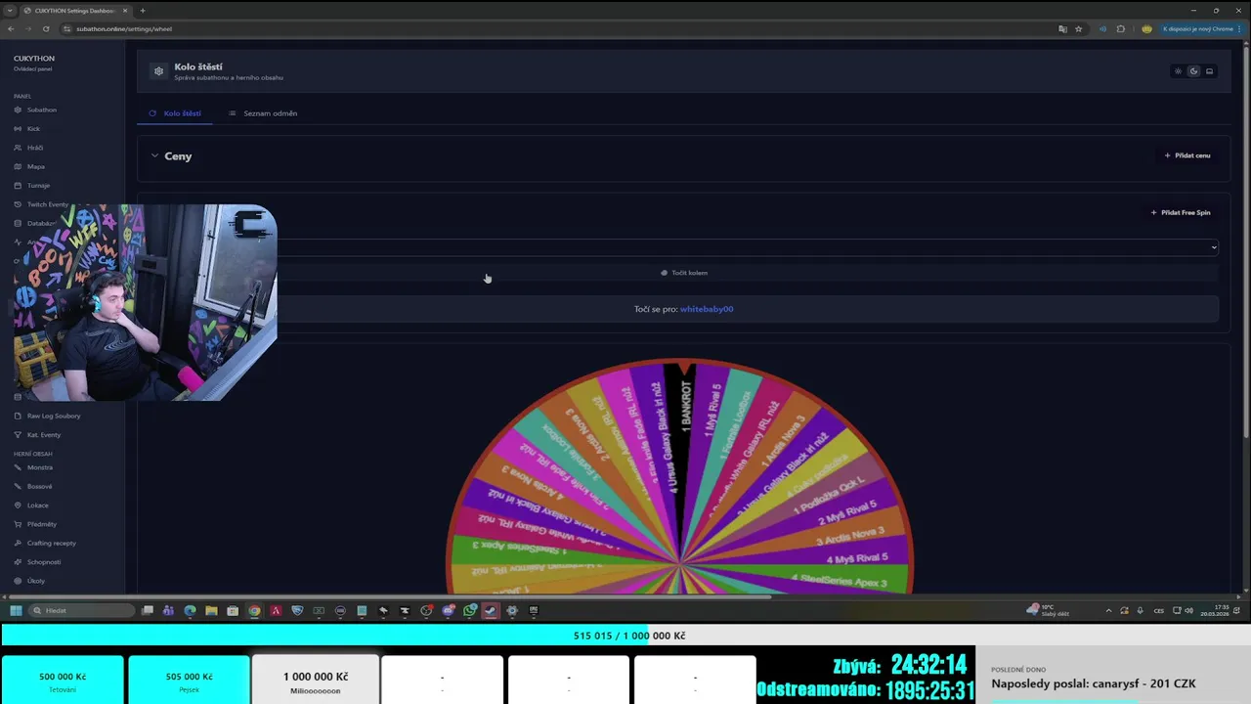Image resolution: width=1251 pixels, height=704 pixels.
Task: Open Raw Log Soubory page
Action: coord(53,416)
